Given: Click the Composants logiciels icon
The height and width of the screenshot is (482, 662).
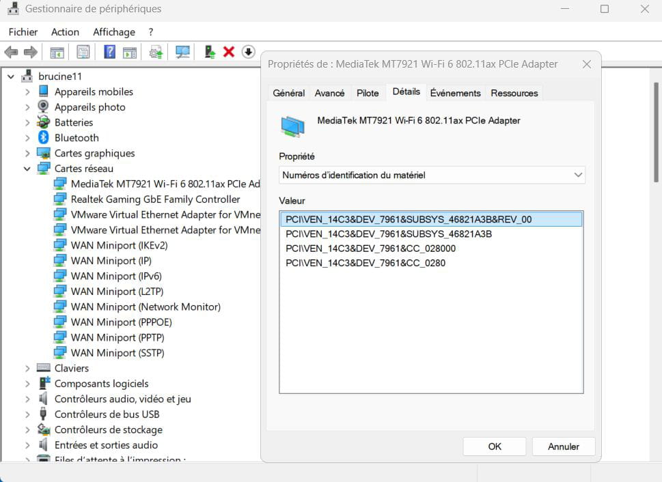Looking at the screenshot, I should point(44,383).
